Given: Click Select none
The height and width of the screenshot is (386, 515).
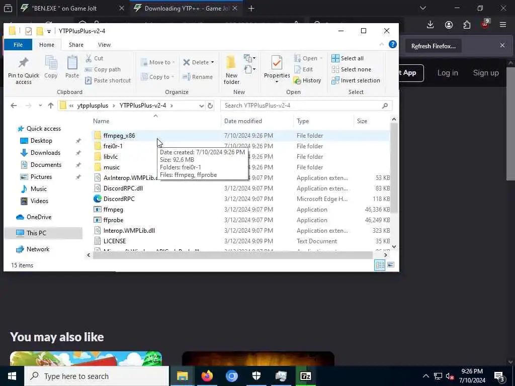Looking at the screenshot, I should pyautogui.click(x=352, y=69).
